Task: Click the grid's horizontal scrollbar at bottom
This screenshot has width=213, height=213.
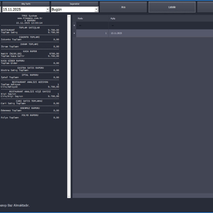Action: click(143, 195)
